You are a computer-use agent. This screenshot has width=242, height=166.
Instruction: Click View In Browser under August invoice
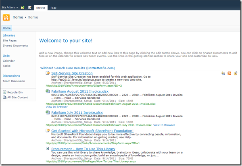[56, 107]
